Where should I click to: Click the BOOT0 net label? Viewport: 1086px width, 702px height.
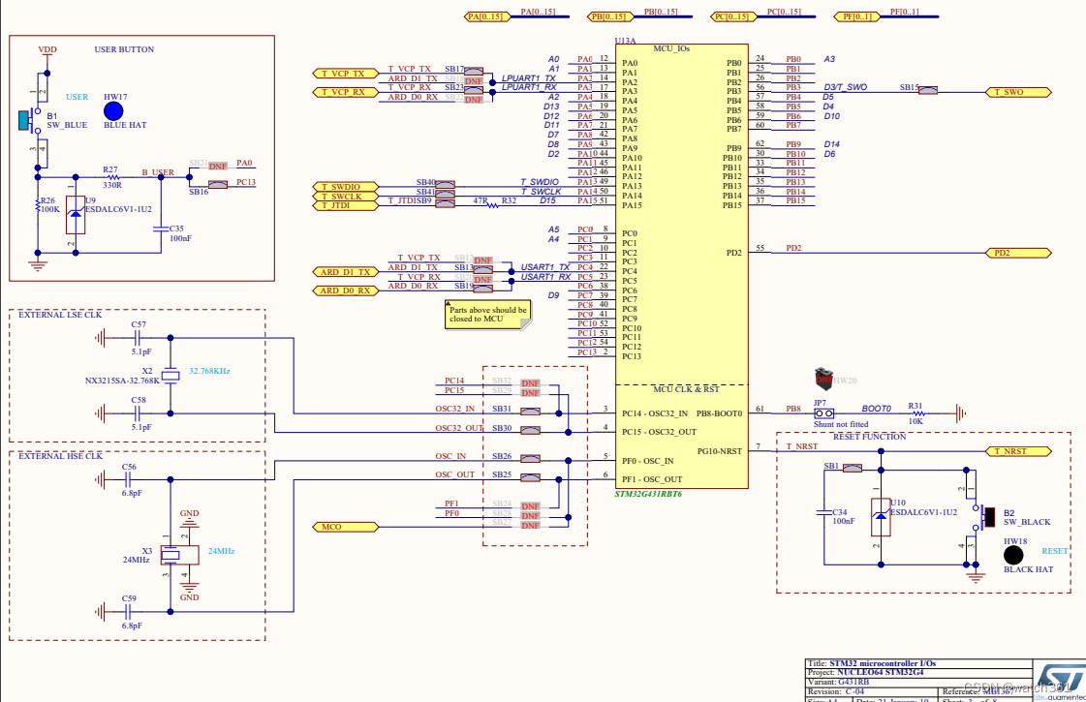[x=876, y=409]
